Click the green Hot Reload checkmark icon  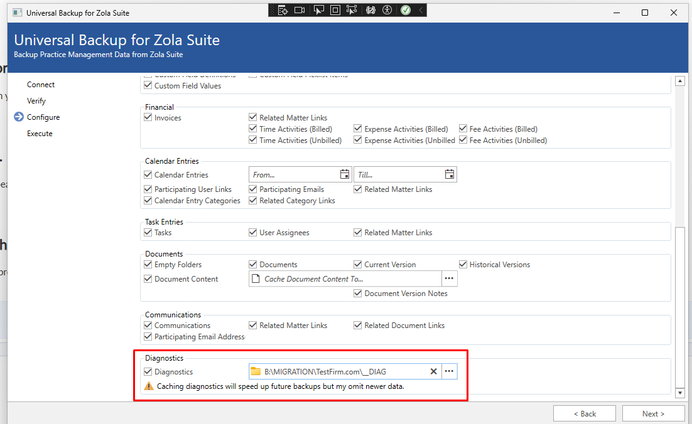pos(406,10)
